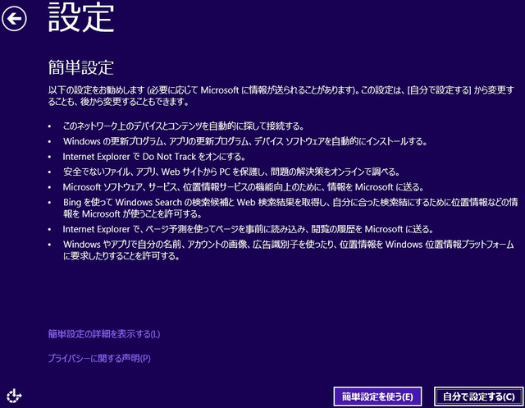
Task: Click the bullet starting 安全でないファイル
Action: (231, 172)
